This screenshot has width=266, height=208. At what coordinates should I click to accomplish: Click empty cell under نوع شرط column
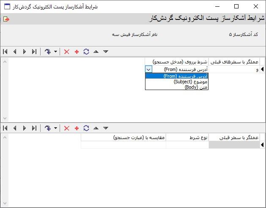point(187,145)
